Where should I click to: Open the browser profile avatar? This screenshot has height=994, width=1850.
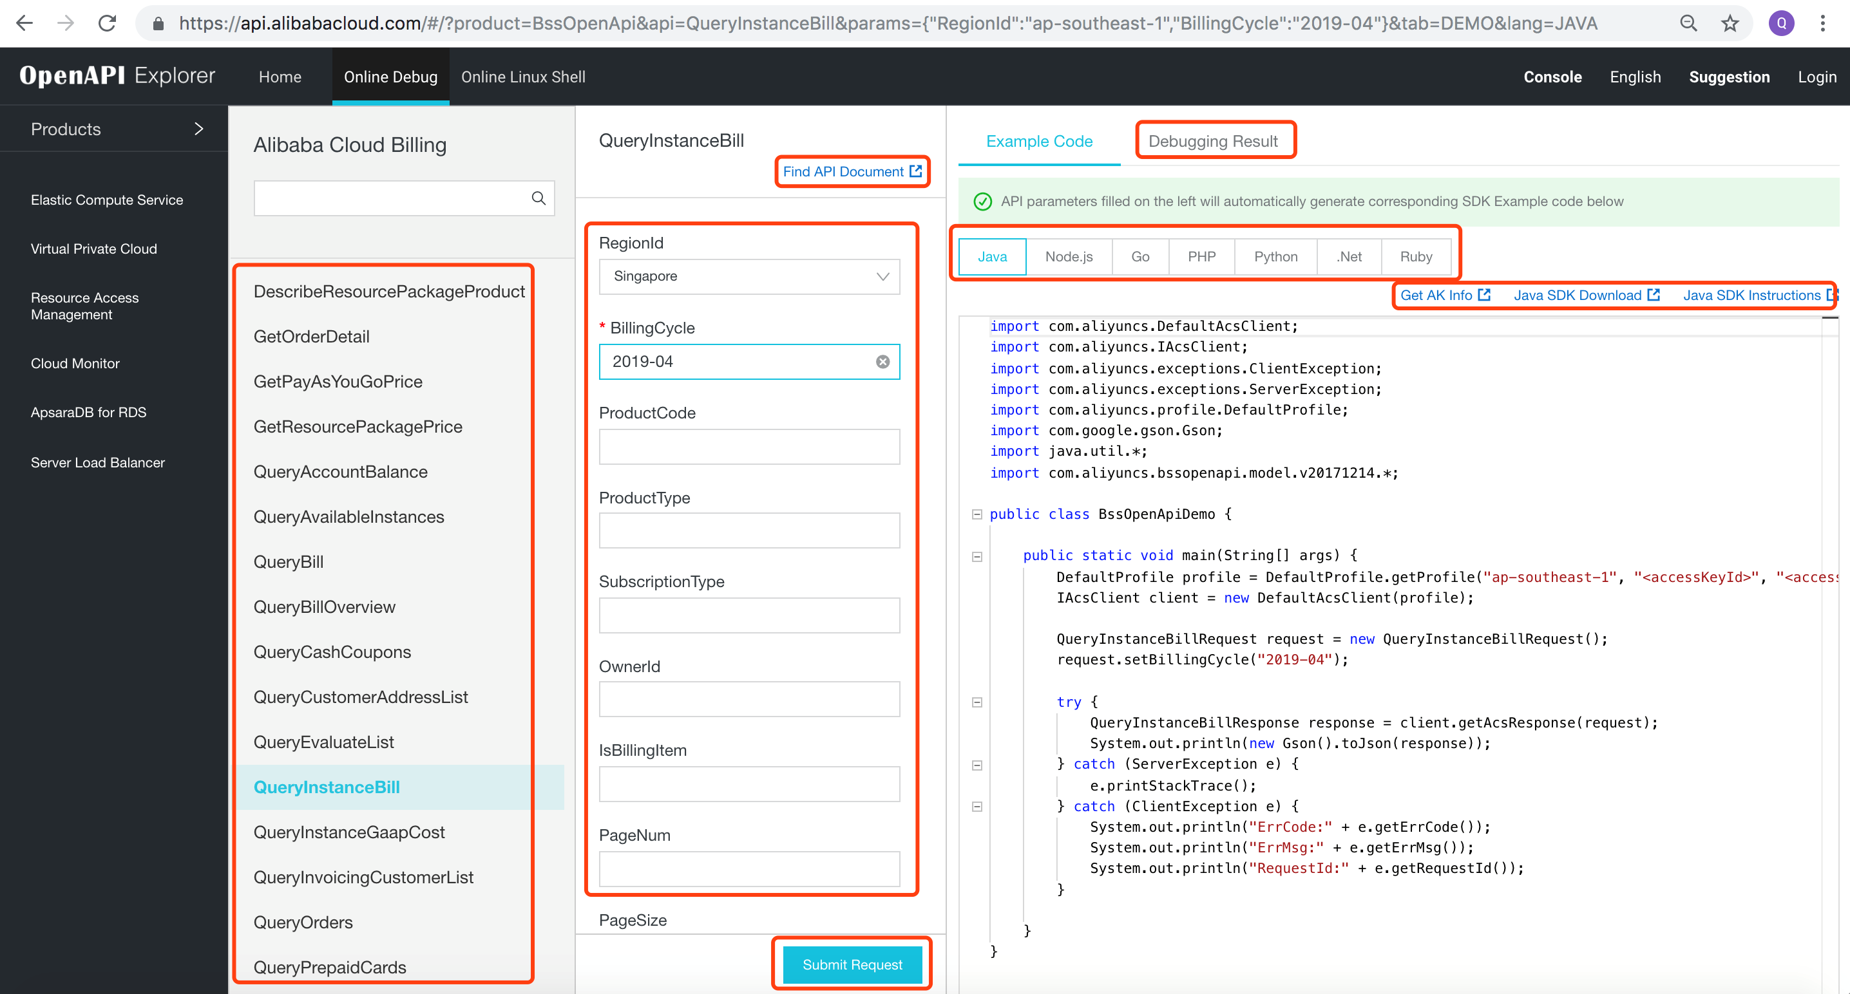(x=1782, y=24)
